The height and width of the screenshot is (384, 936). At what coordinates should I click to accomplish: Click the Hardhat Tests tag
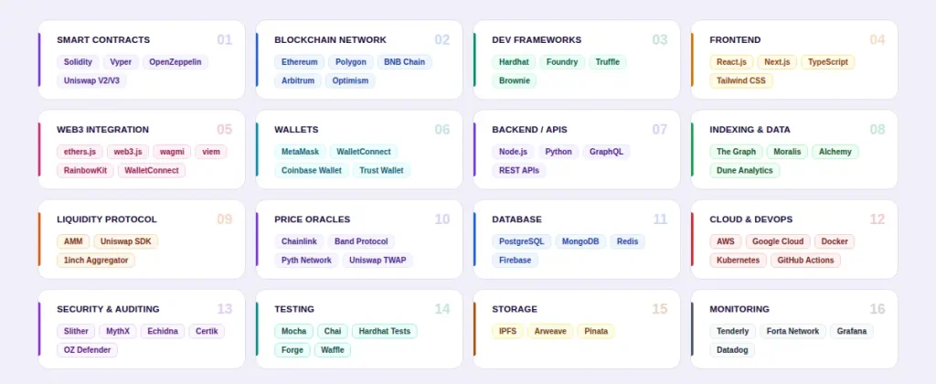(x=385, y=331)
